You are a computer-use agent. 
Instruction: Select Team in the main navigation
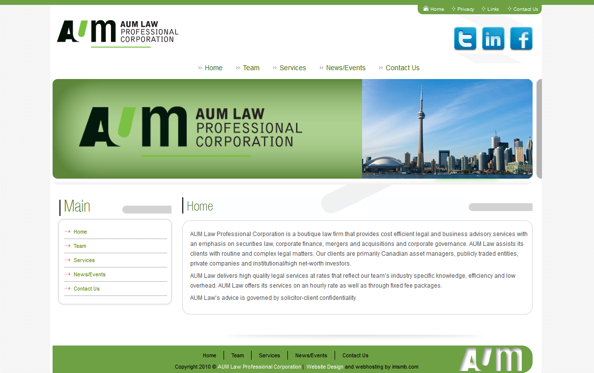251,68
